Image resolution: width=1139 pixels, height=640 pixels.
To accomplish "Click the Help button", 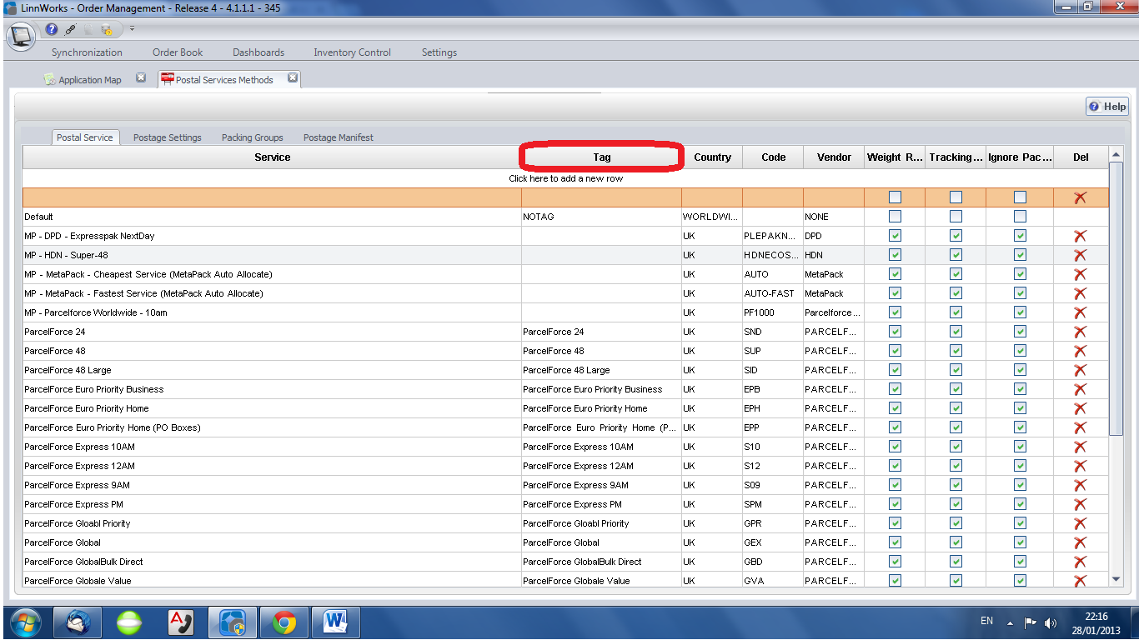I will point(1107,107).
